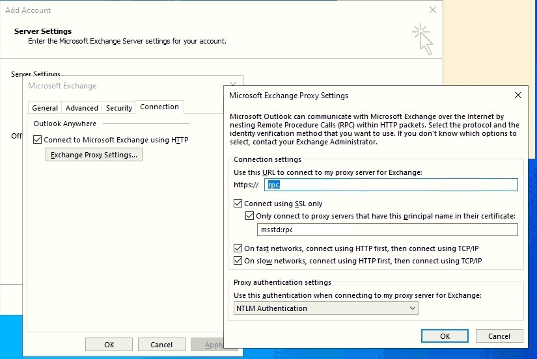Confirm proxy settings with OK
537x359 pixels.
click(445, 336)
